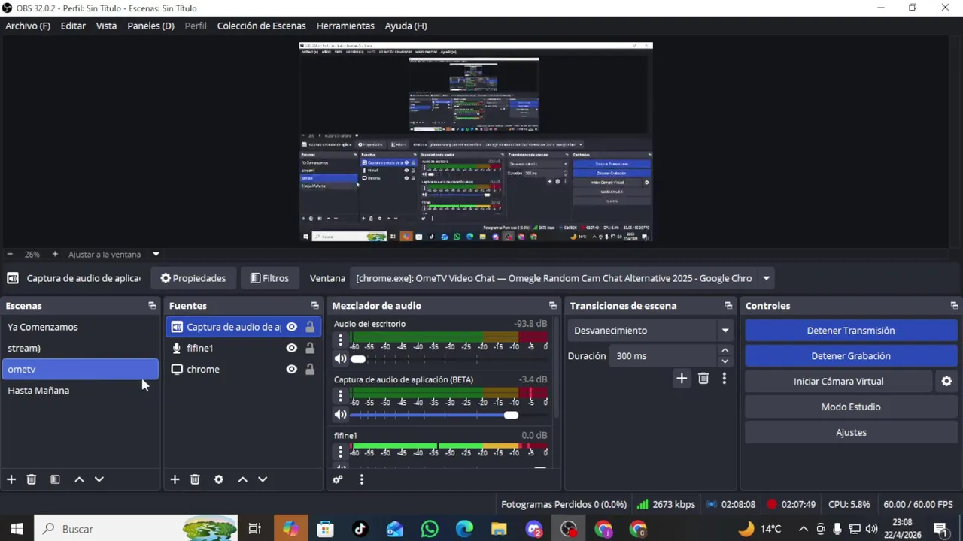Lock the chrome source
The height and width of the screenshot is (541, 963).
tap(310, 369)
